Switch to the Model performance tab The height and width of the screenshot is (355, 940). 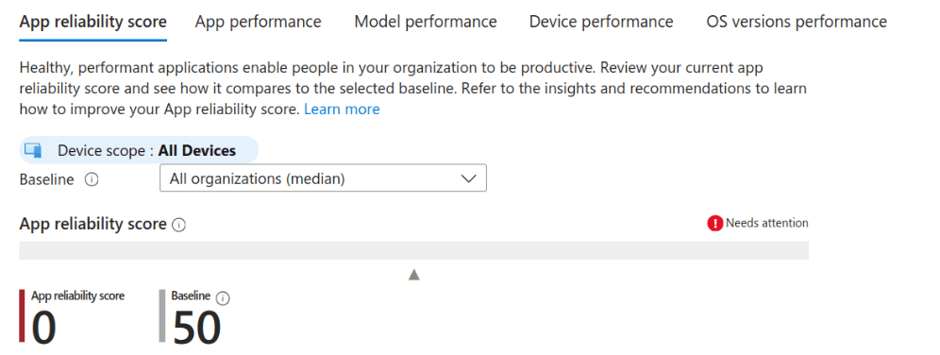[x=426, y=23]
